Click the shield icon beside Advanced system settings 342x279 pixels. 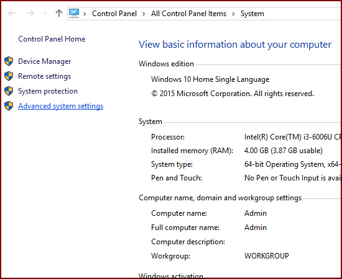(9, 106)
